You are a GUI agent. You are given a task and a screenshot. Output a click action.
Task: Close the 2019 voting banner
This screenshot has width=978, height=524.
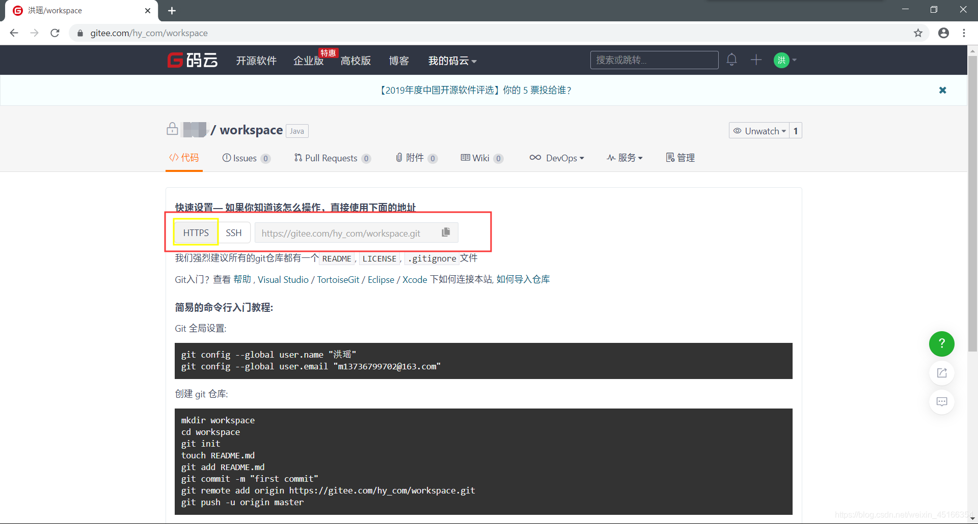942,90
